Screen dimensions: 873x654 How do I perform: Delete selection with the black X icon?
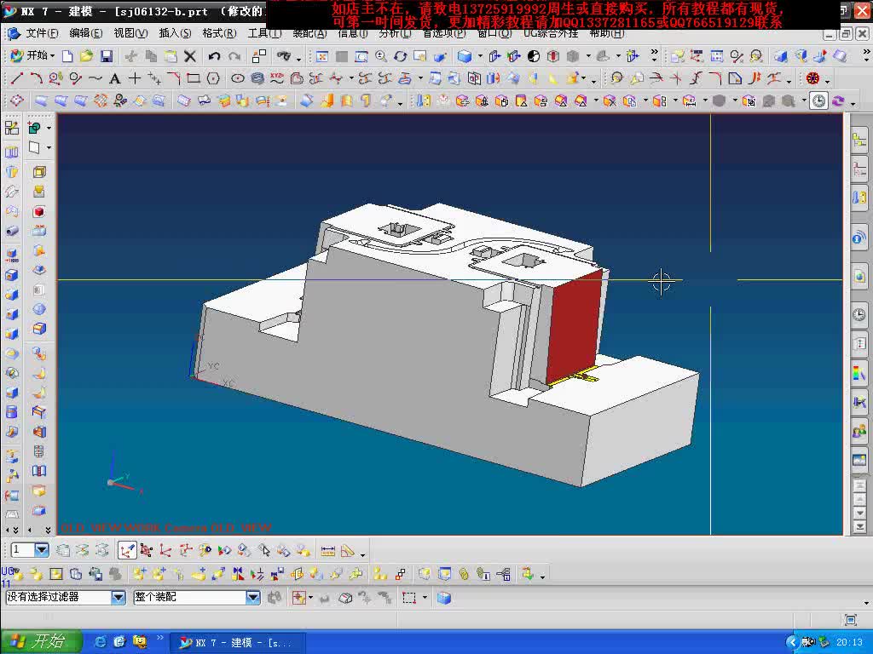click(x=190, y=56)
